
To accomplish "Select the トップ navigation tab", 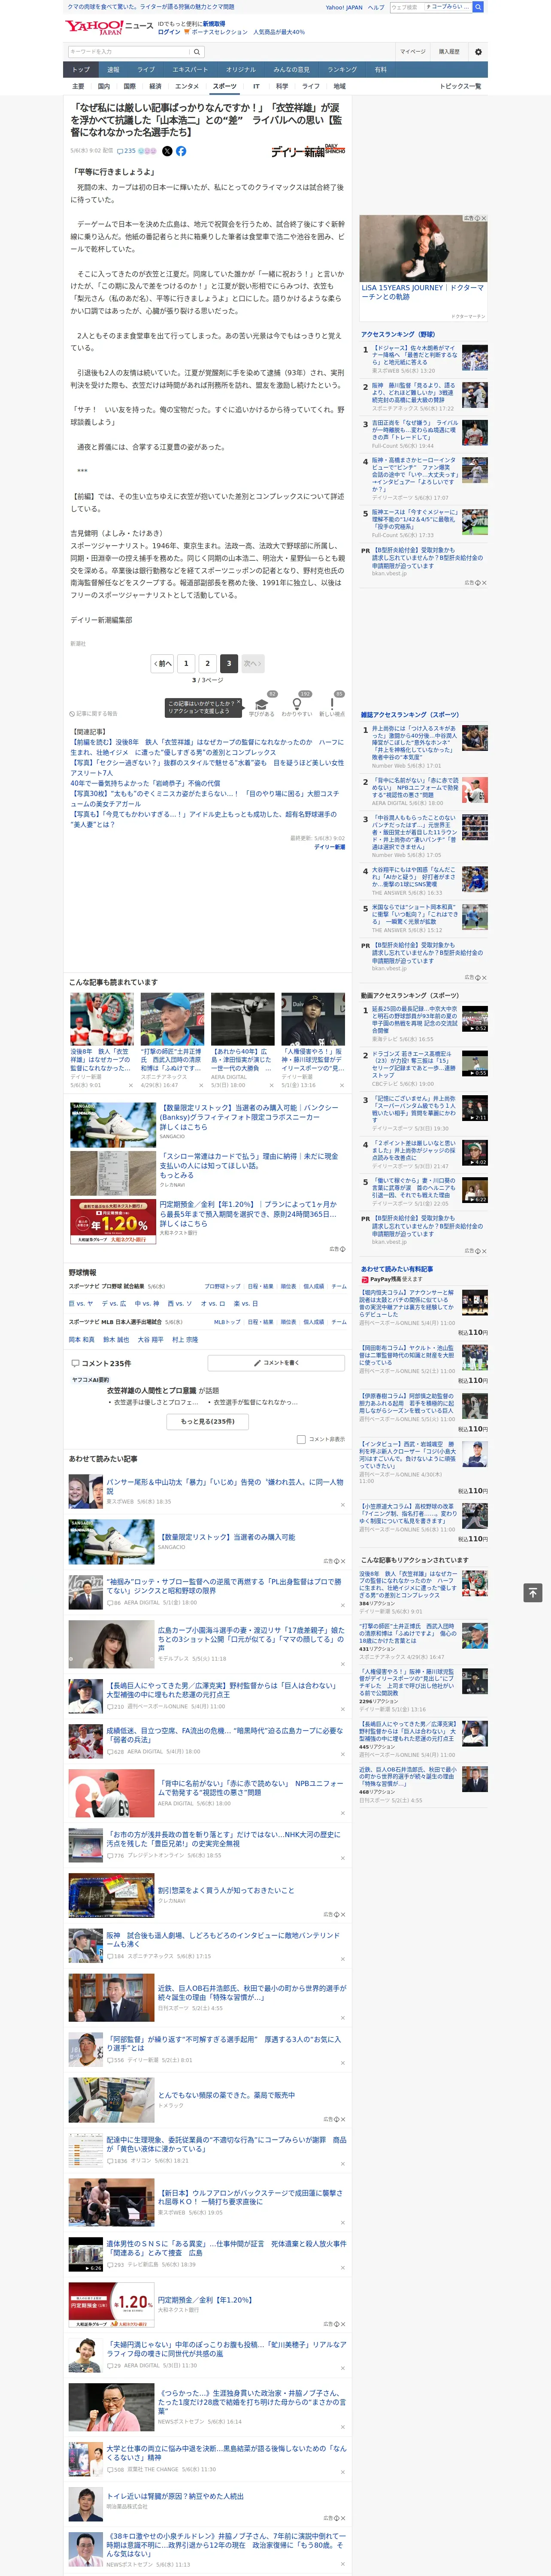I will (x=81, y=70).
